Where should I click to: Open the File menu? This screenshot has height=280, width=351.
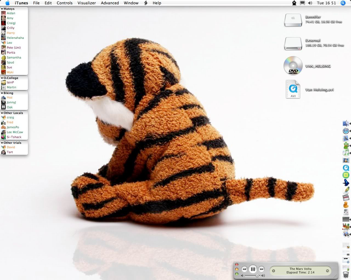point(36,3)
